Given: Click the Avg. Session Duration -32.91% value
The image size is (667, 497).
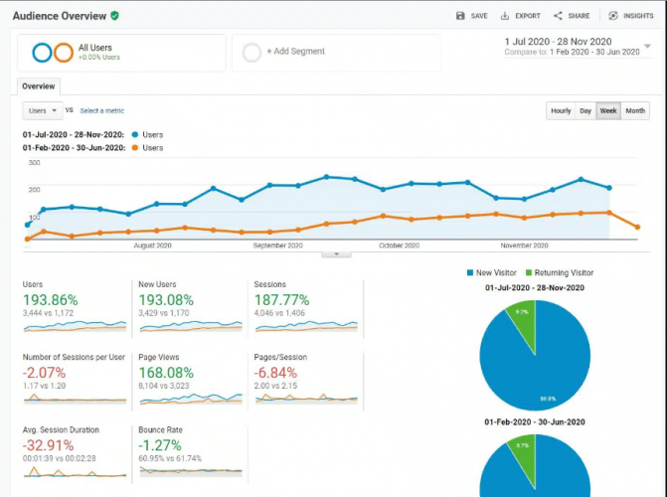Looking at the screenshot, I should 48,445.
